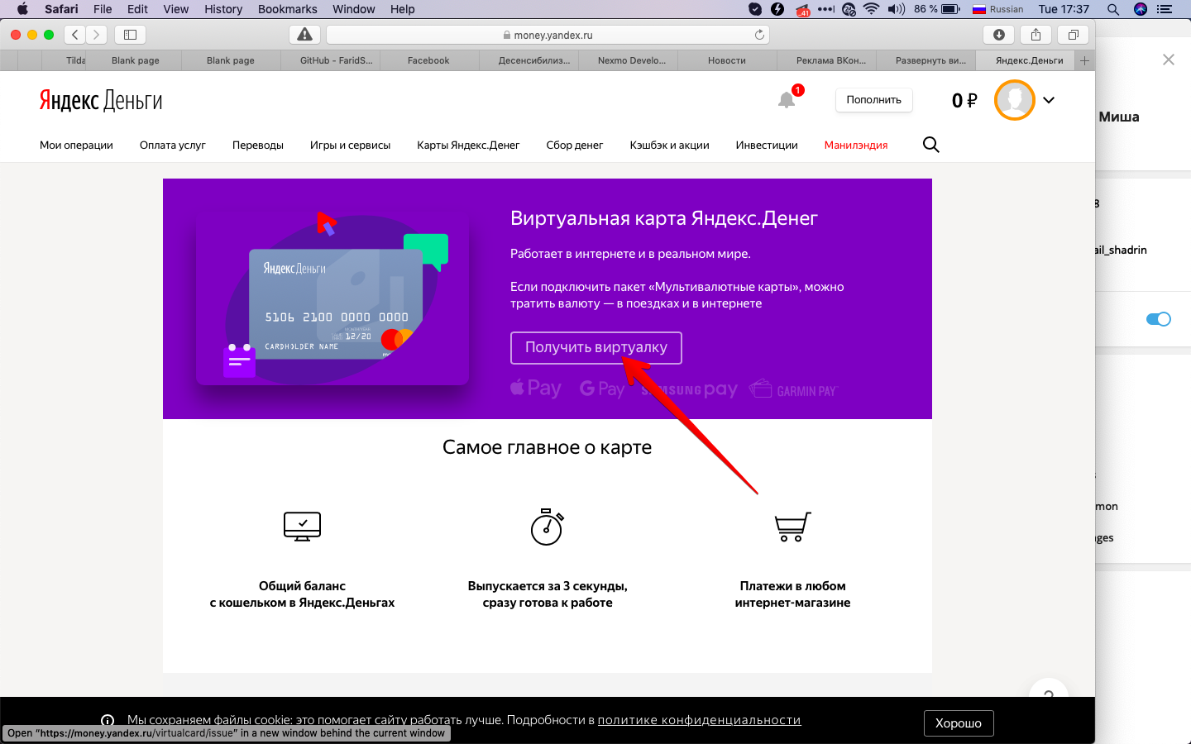1191x744 pixels.
Task: Click the reload page icon
Action: pyautogui.click(x=759, y=35)
